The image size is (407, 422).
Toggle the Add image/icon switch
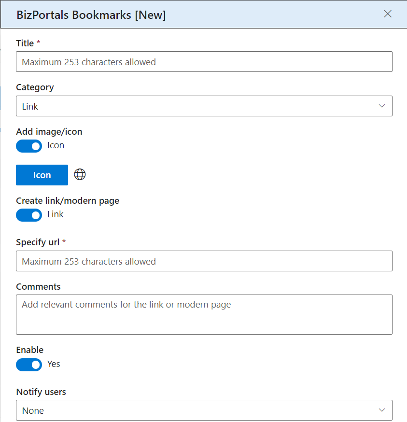pos(29,146)
